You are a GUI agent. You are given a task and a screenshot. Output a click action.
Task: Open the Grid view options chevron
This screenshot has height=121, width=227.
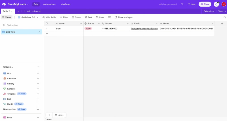pyautogui.click(x=37, y=17)
